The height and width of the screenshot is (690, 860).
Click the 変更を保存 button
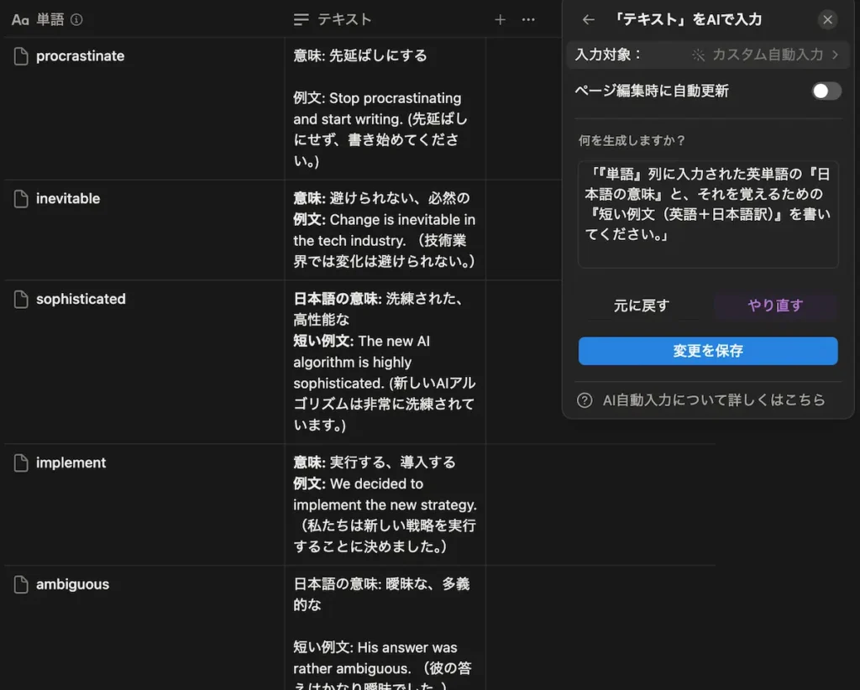click(x=708, y=351)
